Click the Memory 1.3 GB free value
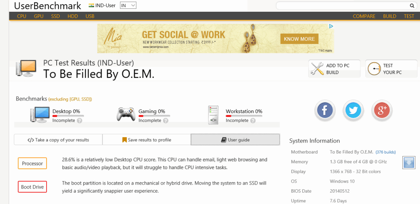420x204 pixels. [x=358, y=162]
